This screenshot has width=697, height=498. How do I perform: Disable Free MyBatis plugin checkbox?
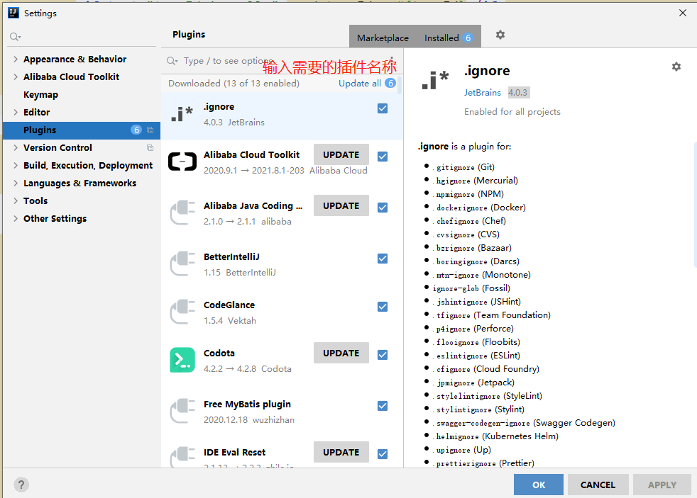(383, 405)
